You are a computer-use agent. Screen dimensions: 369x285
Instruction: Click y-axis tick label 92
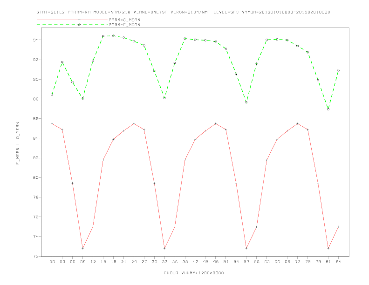(x=36, y=60)
